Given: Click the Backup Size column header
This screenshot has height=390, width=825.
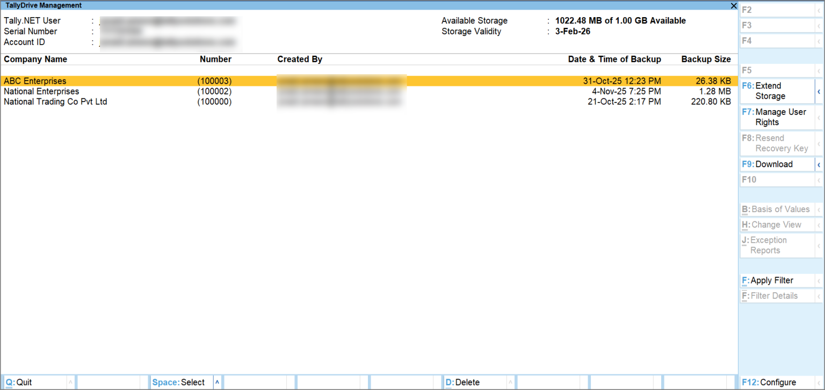Looking at the screenshot, I should click(706, 59).
